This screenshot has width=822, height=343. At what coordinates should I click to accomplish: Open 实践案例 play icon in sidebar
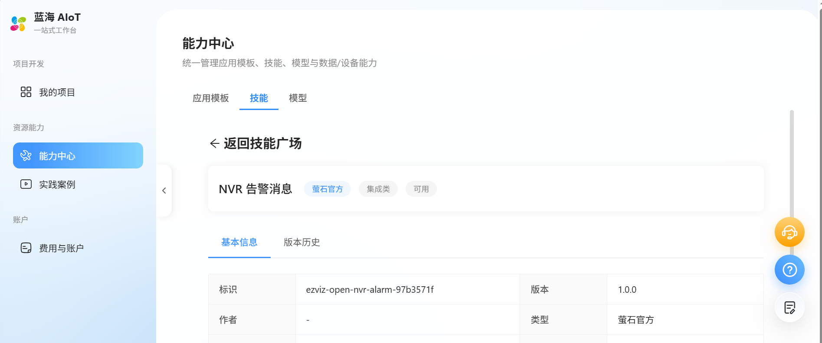coord(26,184)
